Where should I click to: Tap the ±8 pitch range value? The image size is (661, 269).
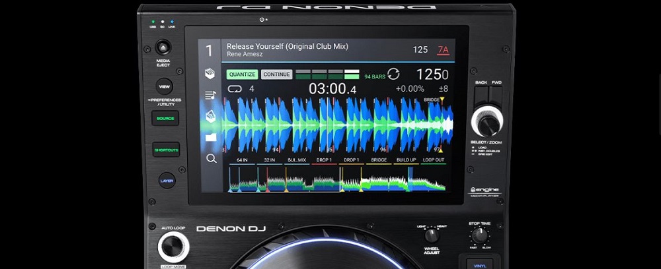[x=443, y=89]
